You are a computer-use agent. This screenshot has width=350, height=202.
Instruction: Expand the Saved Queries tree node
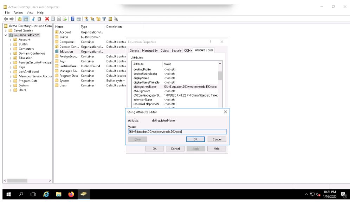(x=6, y=31)
